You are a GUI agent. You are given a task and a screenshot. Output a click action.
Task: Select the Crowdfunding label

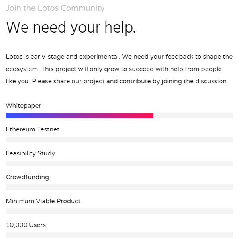[x=27, y=177]
